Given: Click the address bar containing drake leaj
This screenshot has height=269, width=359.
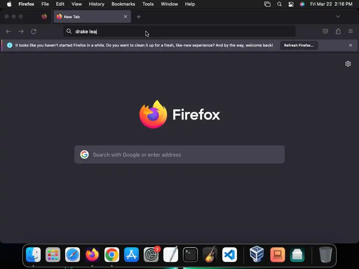Looking at the screenshot, I should coord(179,31).
